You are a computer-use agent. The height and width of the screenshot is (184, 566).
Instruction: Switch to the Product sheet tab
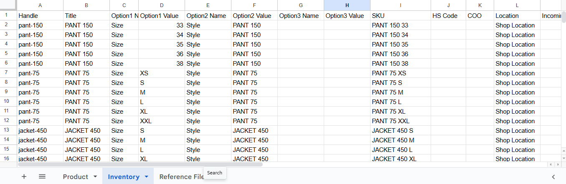(75, 177)
